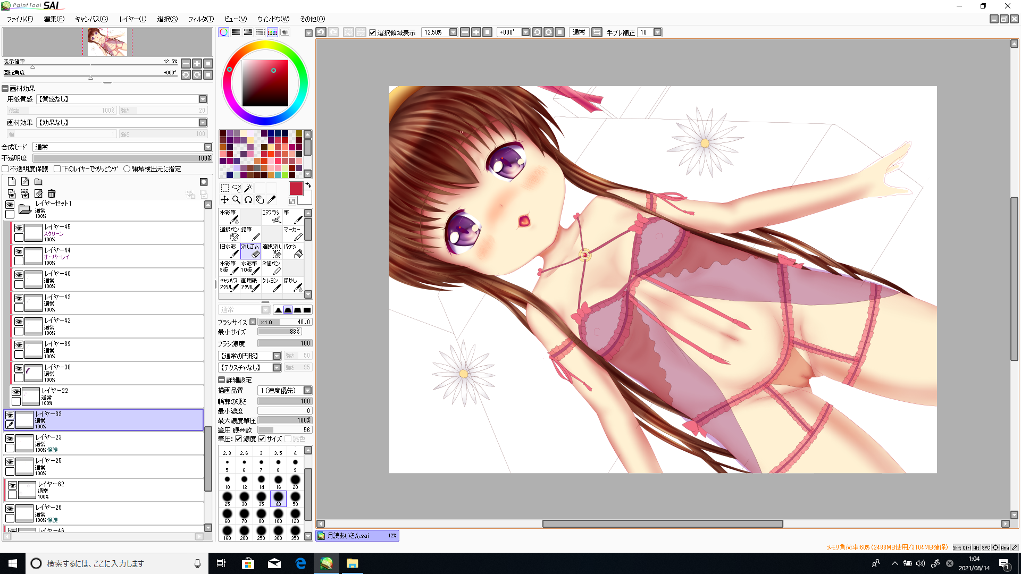Click the red foreground color swatch
Viewport: 1021px width, 574px height.
coord(296,189)
